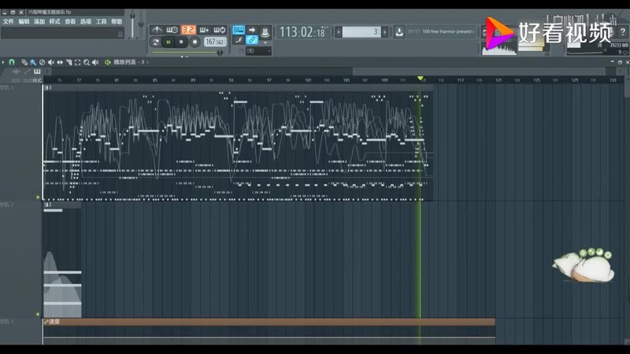Screen dimensions: 630x354
Task: Select the Mute tool in playlist
Action: tap(51, 62)
